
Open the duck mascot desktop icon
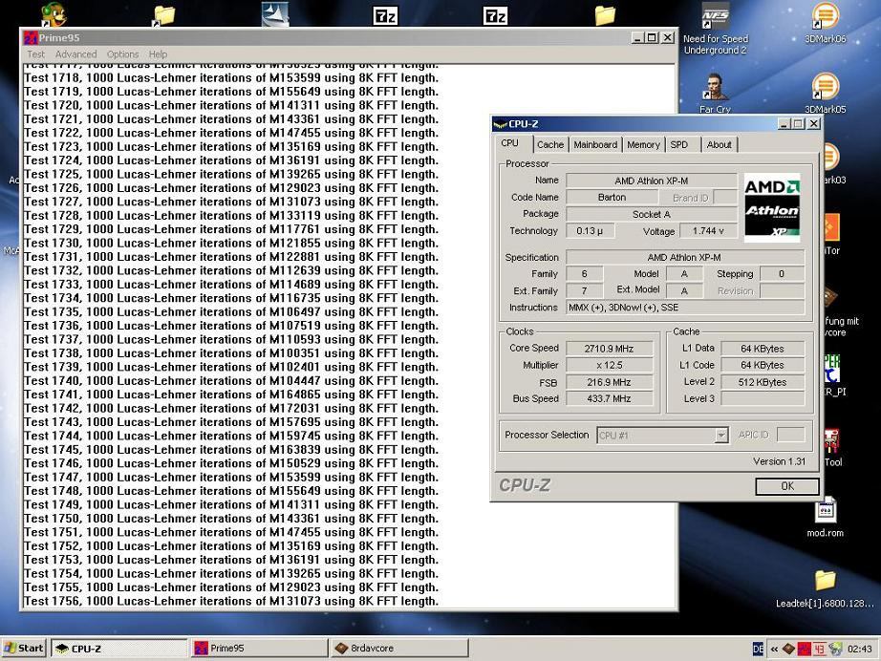(54, 14)
